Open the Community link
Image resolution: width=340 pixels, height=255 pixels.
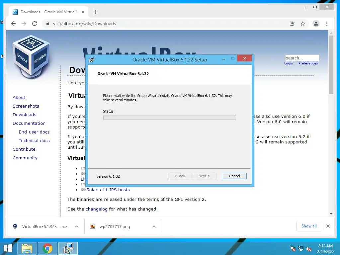[x=25, y=158]
